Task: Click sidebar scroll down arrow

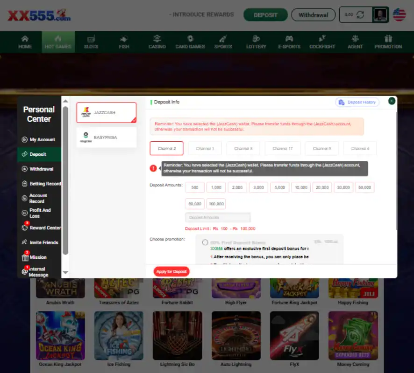Action: (x=65, y=273)
